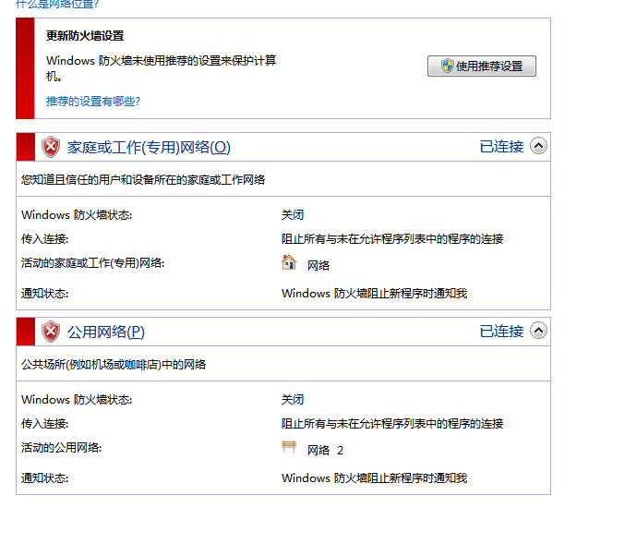Click 已连接 status in public network header

[x=501, y=331]
